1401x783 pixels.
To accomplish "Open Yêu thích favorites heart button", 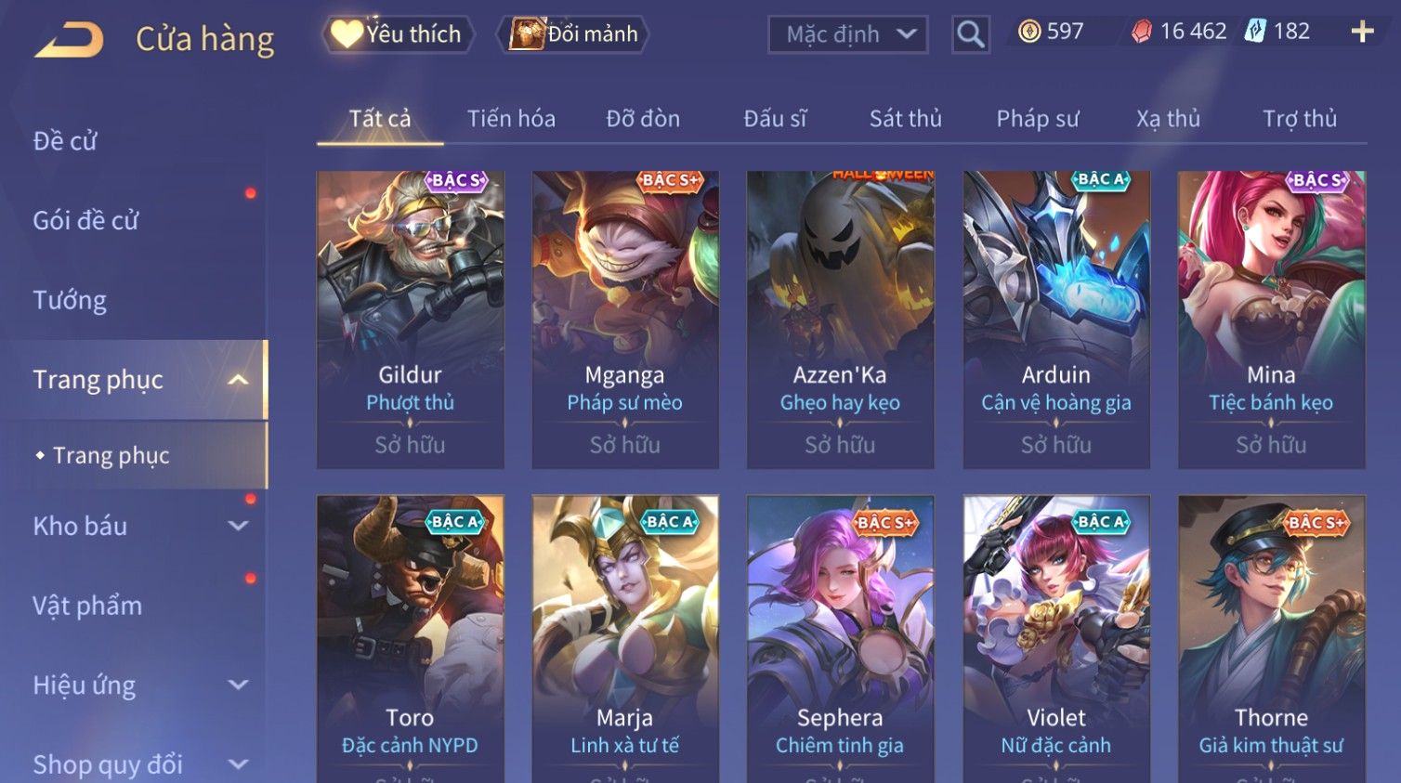I will coord(398,34).
